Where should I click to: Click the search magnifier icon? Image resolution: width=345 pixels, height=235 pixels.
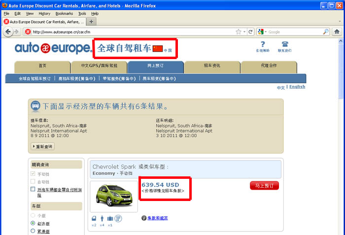point(326,32)
